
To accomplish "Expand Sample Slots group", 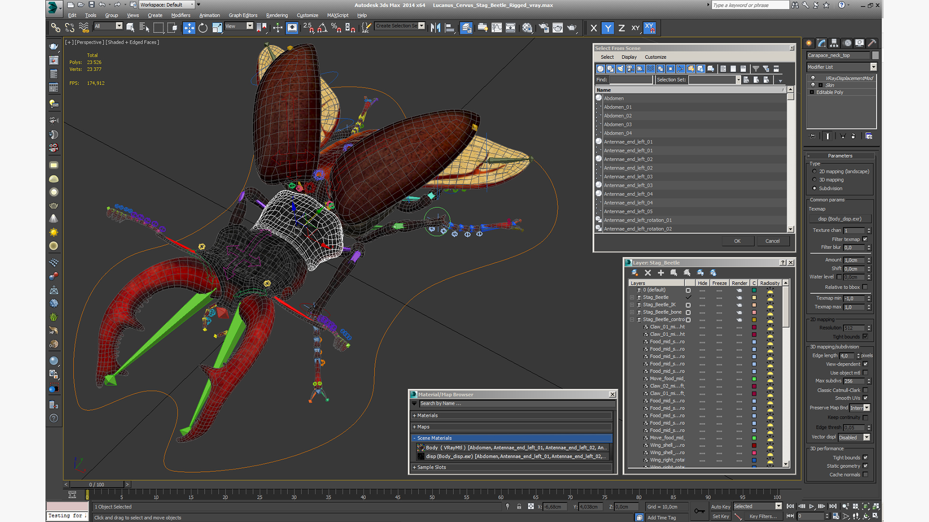I will coord(512,467).
